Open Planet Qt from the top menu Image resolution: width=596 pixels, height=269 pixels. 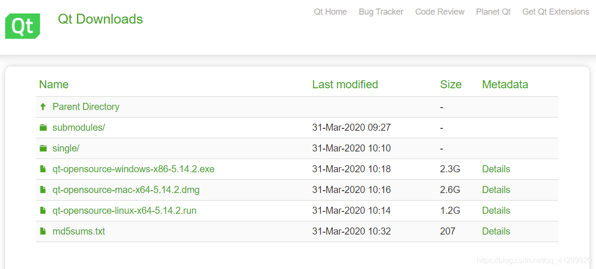tap(493, 12)
